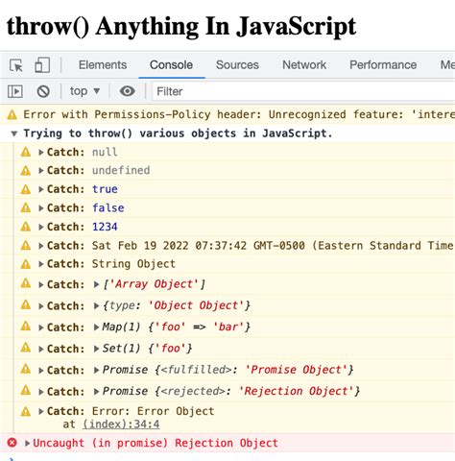Select the 'throw() Anything In JavaScript' heading
The width and height of the screenshot is (455, 461).
pos(181,27)
